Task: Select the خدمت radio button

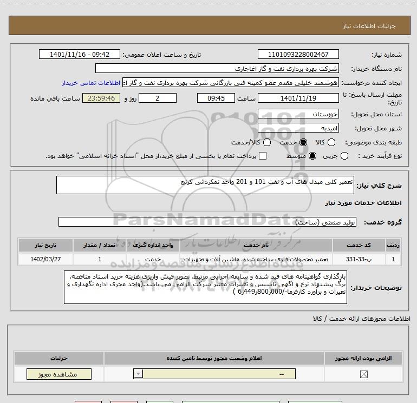Action: pyautogui.click(x=303, y=142)
